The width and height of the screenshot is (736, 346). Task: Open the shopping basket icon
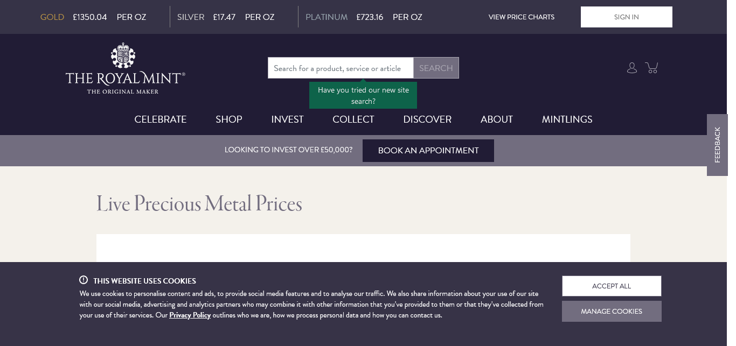(x=652, y=68)
